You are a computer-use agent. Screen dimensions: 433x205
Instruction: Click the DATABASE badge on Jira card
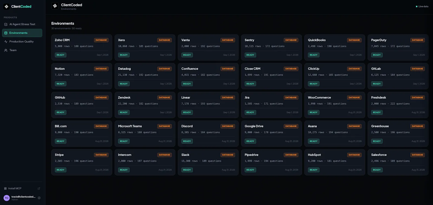pyautogui.click(x=291, y=98)
